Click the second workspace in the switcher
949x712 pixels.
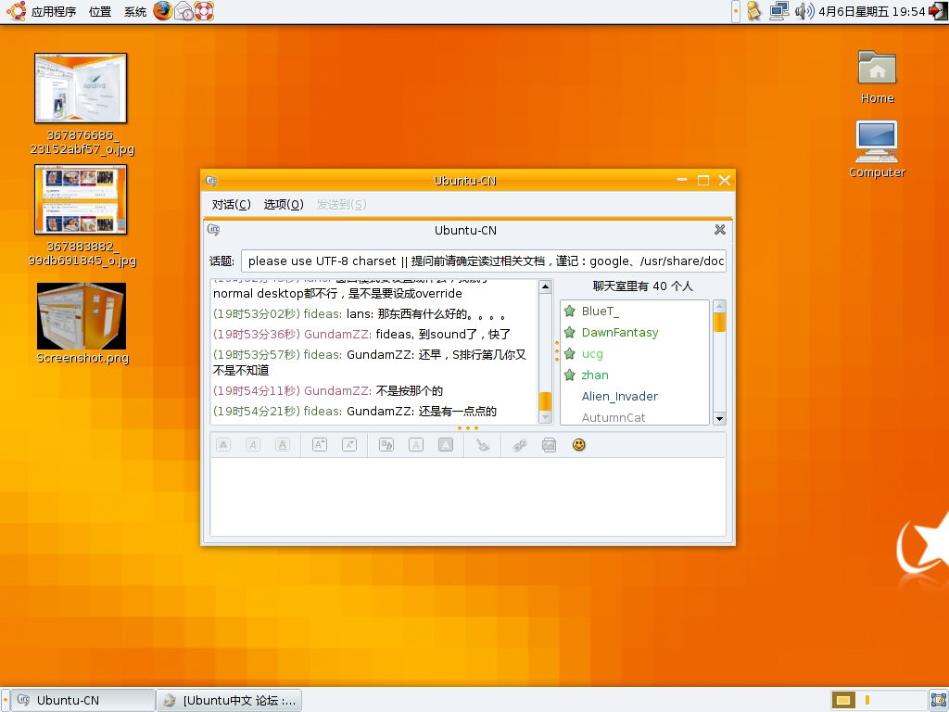coord(867,701)
